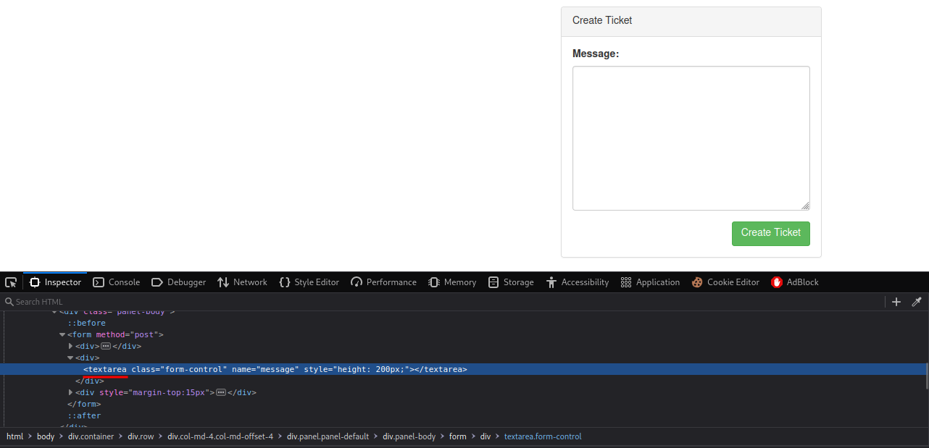This screenshot has height=448, width=929.
Task: Click the ::before pseudo-element row
Action: [x=86, y=324]
